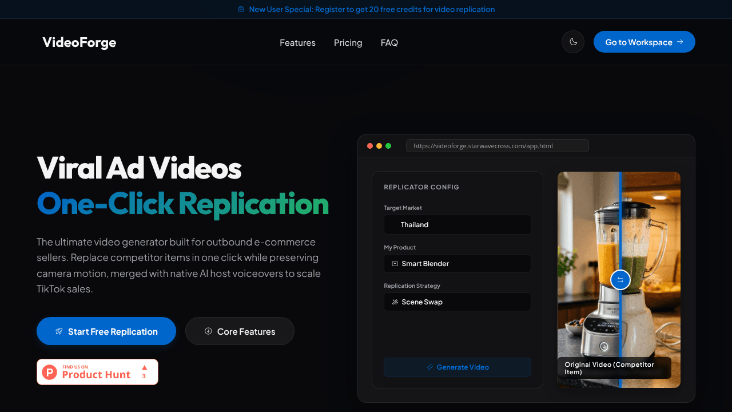732x412 pixels.
Task: Toggle dark mode moon icon
Action: tap(573, 42)
